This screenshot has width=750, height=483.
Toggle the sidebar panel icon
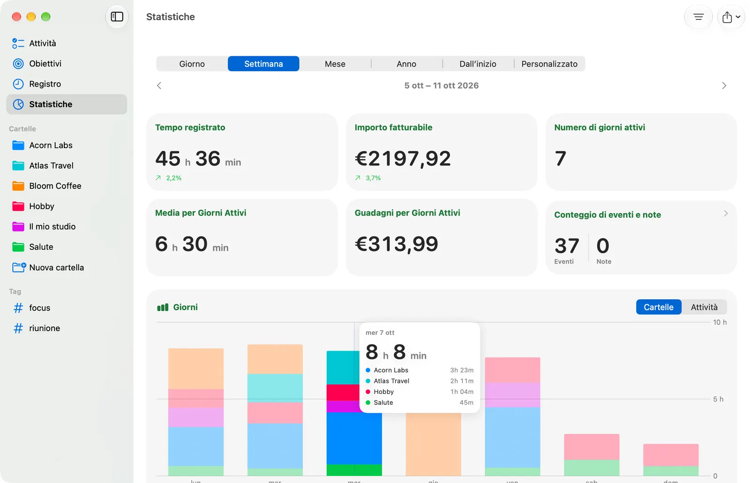117,17
